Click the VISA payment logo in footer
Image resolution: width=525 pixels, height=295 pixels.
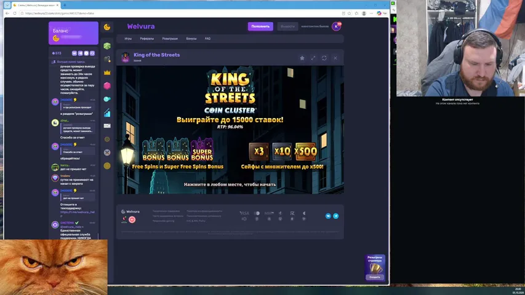coord(244,213)
